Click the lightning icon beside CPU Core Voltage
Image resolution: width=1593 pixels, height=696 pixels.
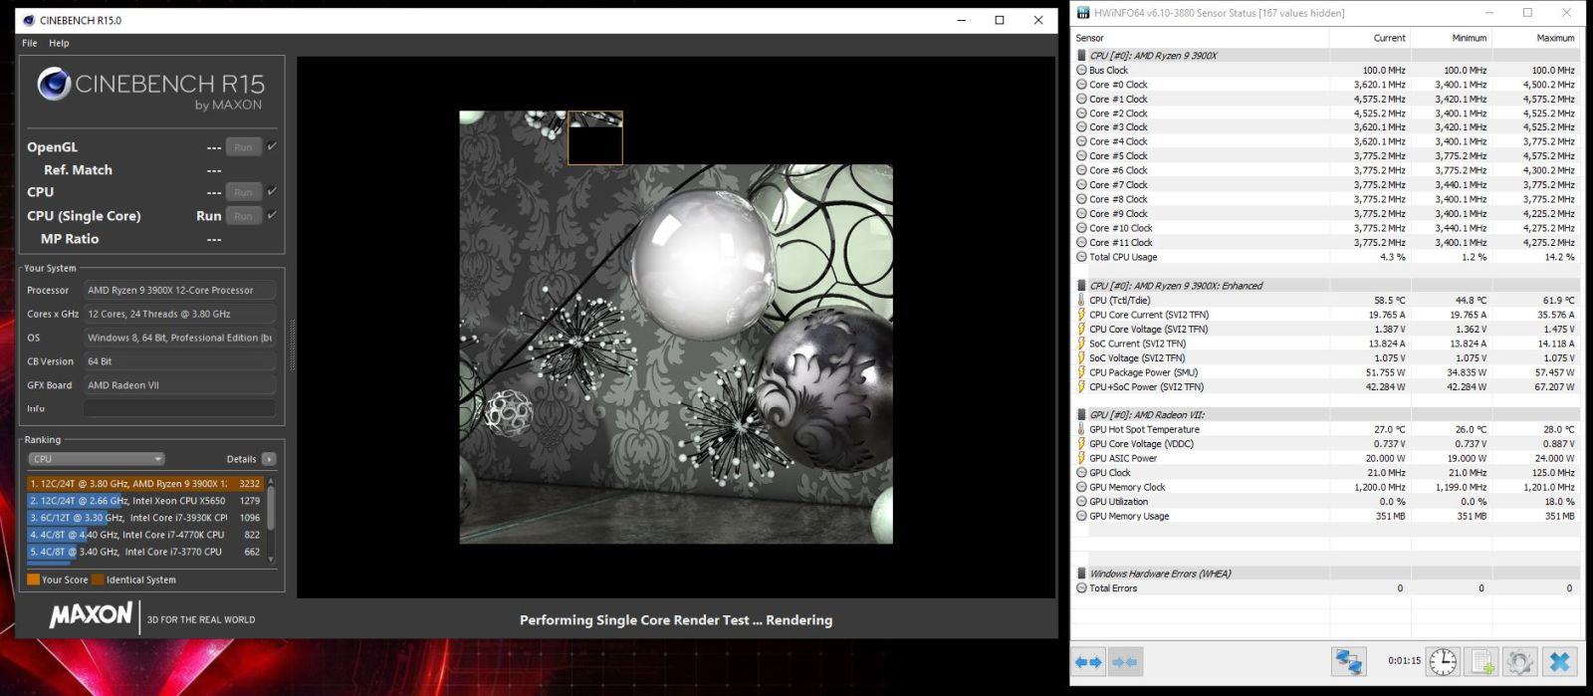[x=1081, y=329]
